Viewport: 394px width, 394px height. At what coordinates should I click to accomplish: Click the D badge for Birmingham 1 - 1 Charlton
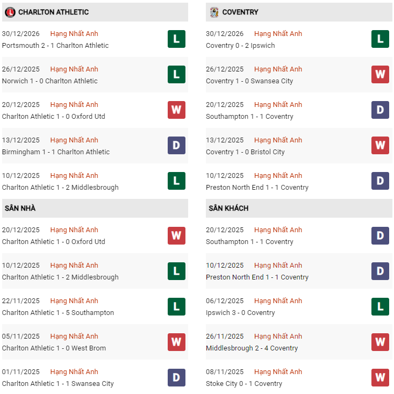[176, 146]
